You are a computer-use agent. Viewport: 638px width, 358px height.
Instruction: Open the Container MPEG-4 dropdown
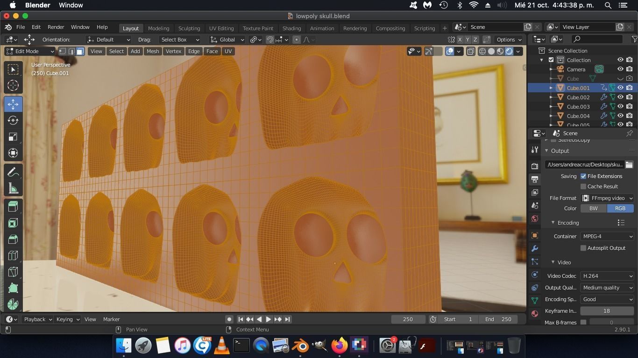tap(607, 236)
